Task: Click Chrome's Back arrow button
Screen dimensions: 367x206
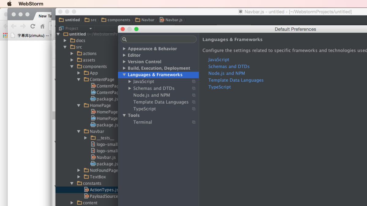Action: 13,26
